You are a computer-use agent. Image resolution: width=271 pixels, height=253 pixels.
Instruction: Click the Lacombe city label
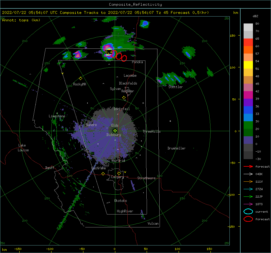coord(130,76)
